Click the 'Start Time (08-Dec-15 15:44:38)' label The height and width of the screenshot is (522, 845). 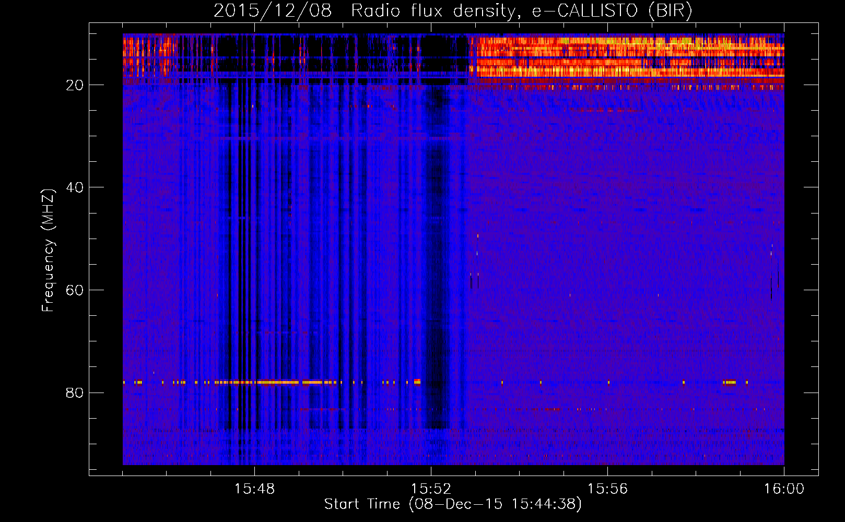click(453, 504)
